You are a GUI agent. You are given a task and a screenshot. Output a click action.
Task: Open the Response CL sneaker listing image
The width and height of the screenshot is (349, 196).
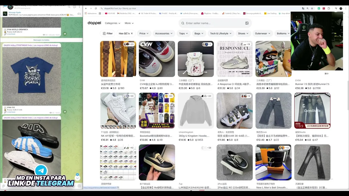coord(234,59)
